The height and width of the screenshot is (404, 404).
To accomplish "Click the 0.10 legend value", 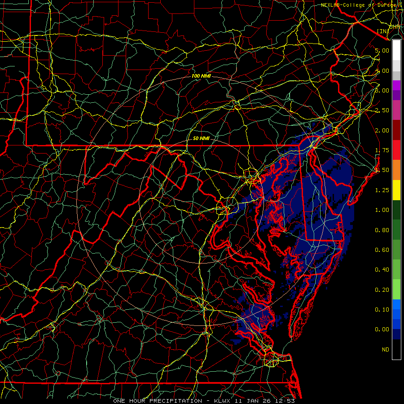I will 382,310.
